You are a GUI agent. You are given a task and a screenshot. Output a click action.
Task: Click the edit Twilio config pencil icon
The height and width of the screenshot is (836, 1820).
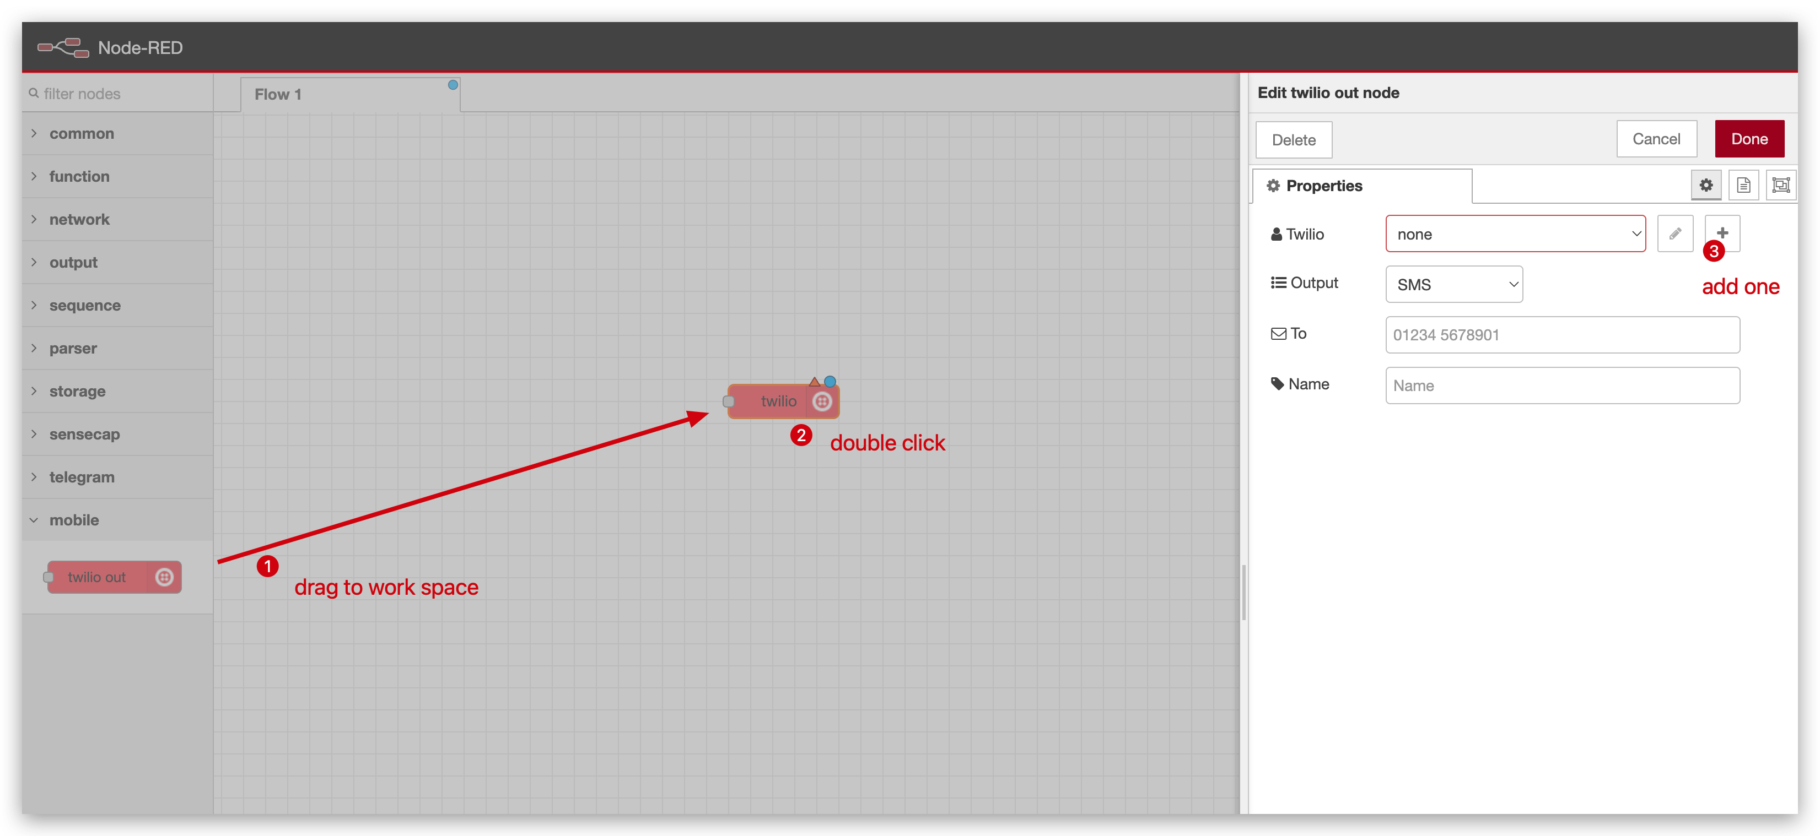tap(1674, 234)
